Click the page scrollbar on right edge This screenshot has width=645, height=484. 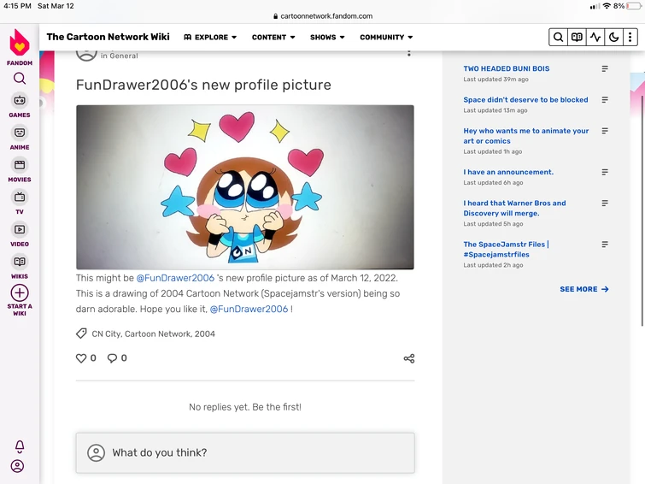[x=642, y=210]
